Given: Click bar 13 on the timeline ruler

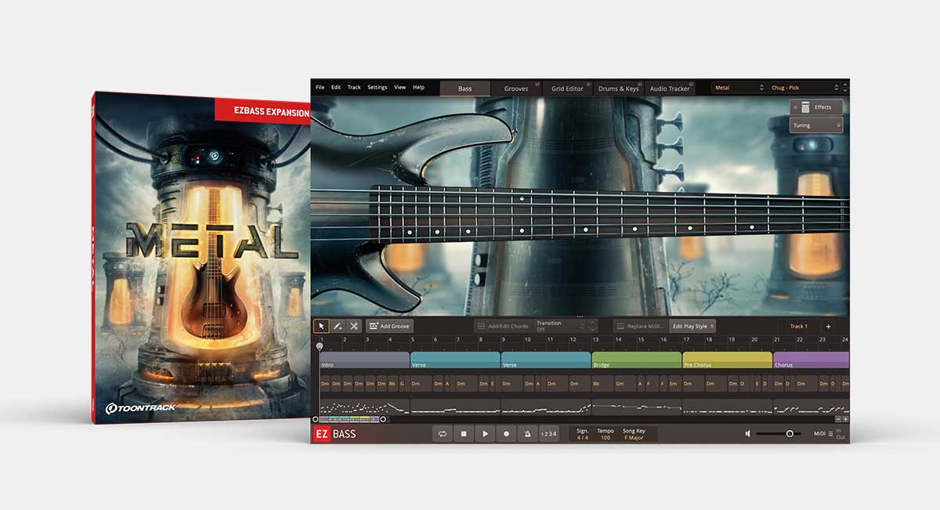Looking at the screenshot, I should point(595,339).
